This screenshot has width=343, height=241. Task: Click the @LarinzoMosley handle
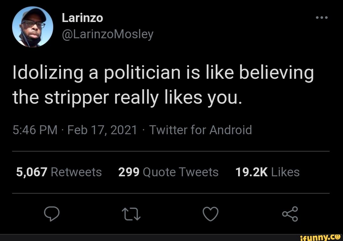pyautogui.click(x=107, y=33)
